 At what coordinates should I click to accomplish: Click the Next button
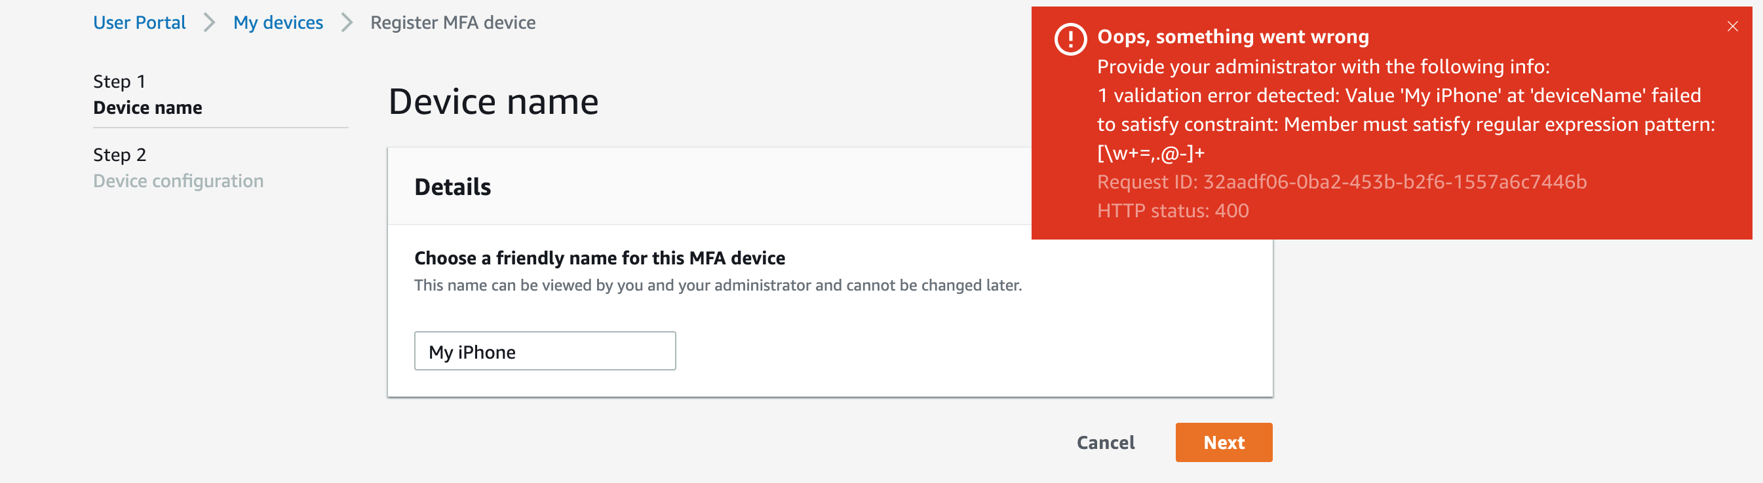click(x=1224, y=442)
